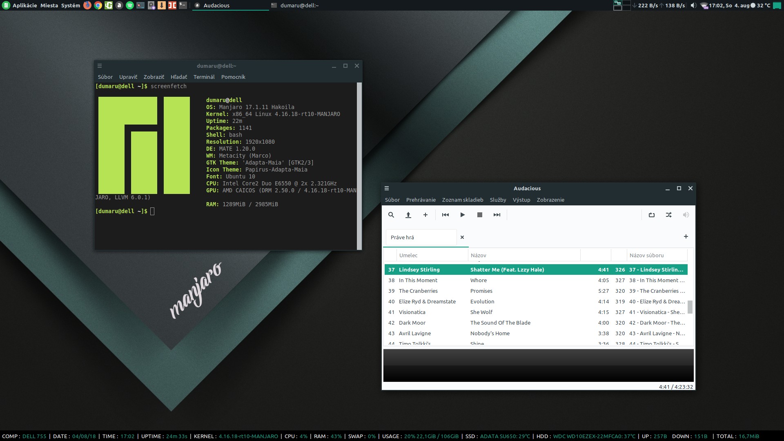
Task: Toggle shuffle mode in Audacious
Action: [668, 215]
